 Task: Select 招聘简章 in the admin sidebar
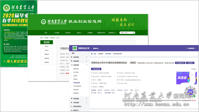pyautogui.click(x=76, y=93)
